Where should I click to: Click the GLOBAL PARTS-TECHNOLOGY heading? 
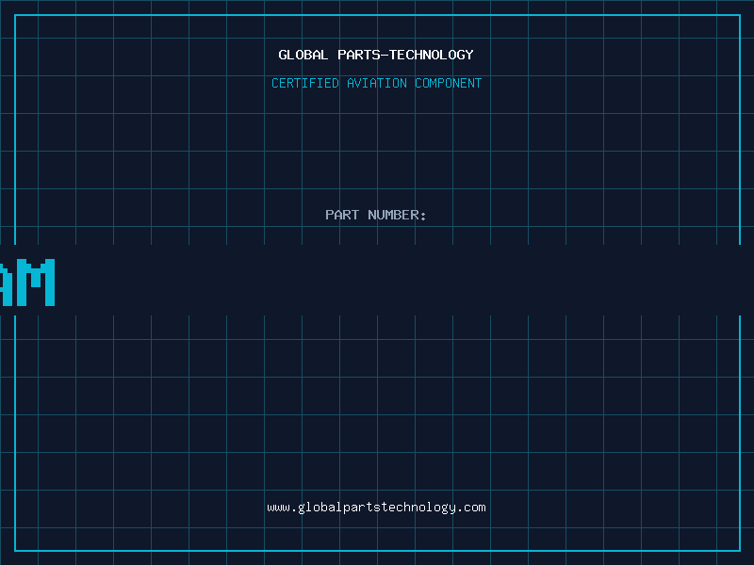pos(376,55)
